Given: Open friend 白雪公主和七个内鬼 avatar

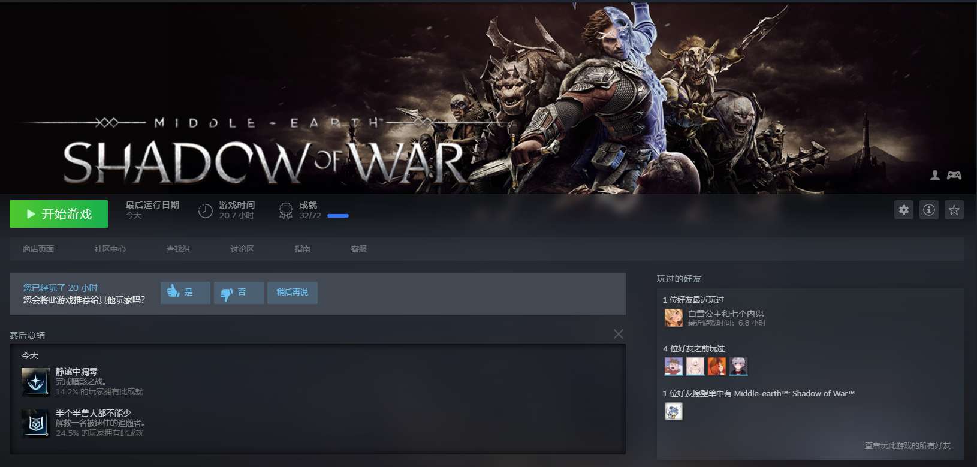Looking at the screenshot, I should pyautogui.click(x=674, y=318).
